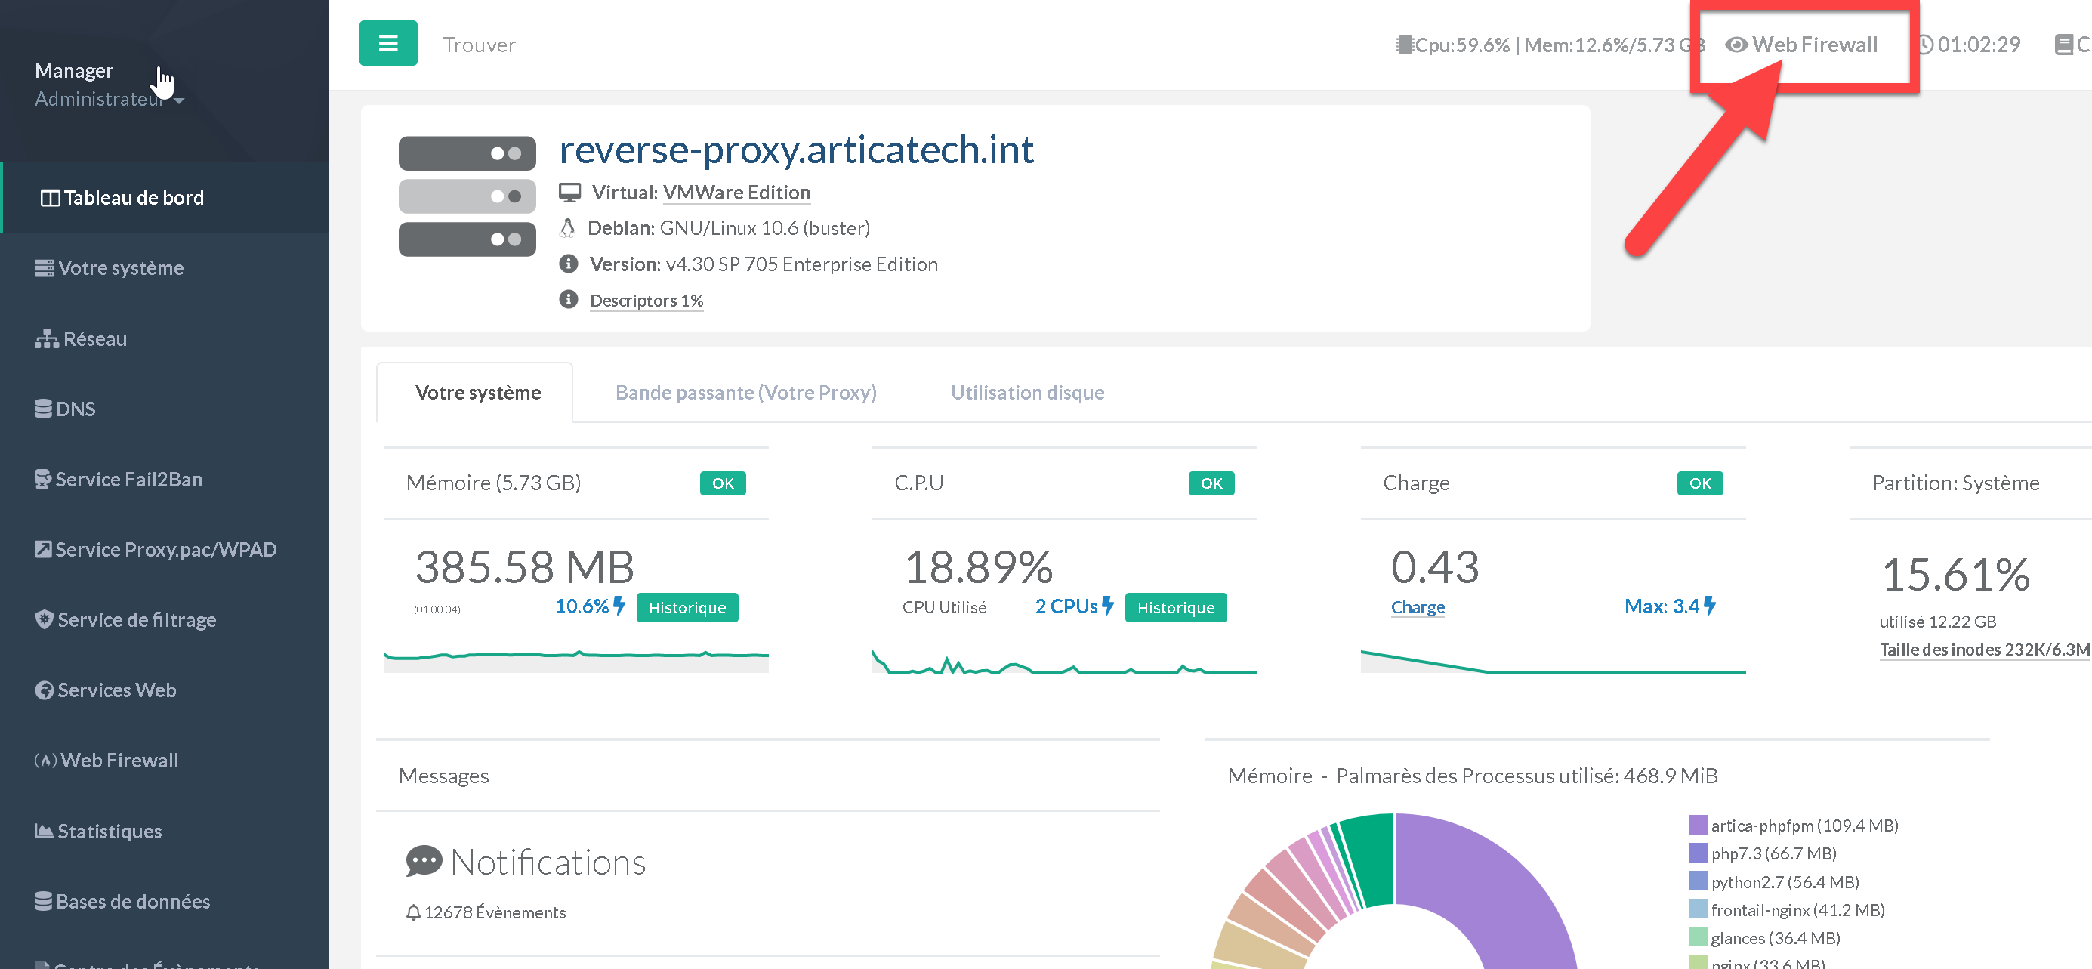2092x969 pixels.
Task: Open Service Fail2Ban sidebar entry icon
Action: coord(43,480)
